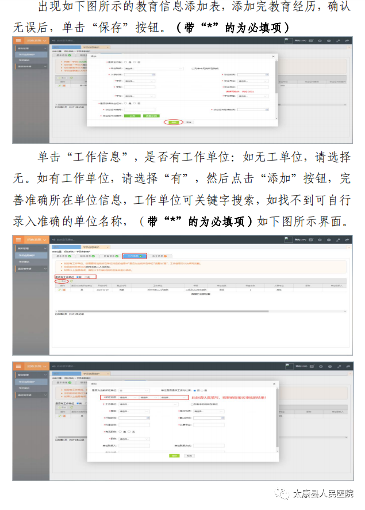This screenshot has width=365, height=510.
Task: Tick 列表中无我所在单位 checkbox in bottom dialog
Action: pos(192,404)
